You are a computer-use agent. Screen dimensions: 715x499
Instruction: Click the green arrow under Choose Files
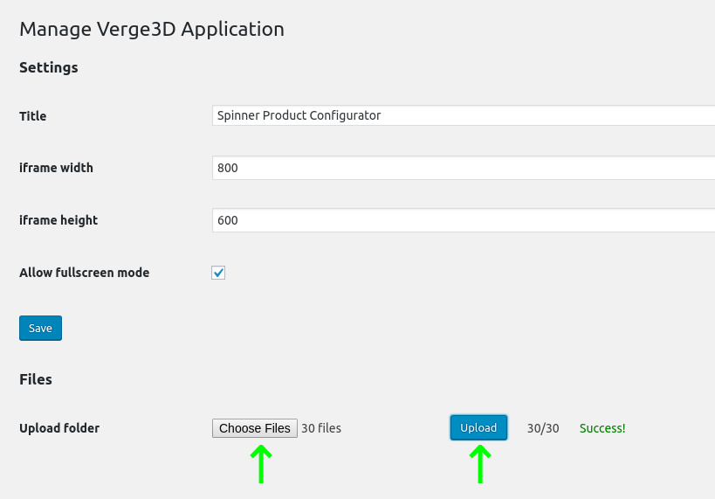click(x=261, y=464)
